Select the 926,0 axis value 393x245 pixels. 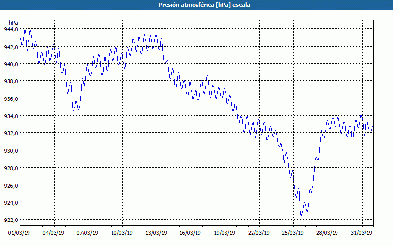pos(11,186)
